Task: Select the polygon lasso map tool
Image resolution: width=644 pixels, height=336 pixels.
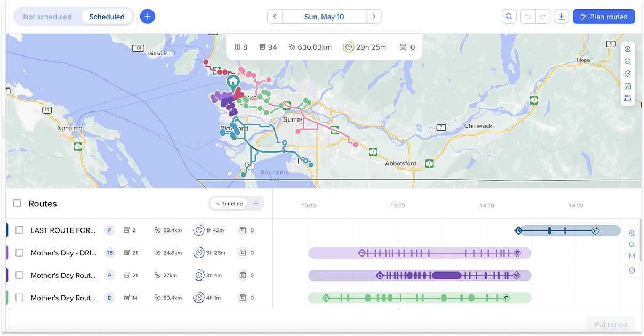Action: click(627, 99)
